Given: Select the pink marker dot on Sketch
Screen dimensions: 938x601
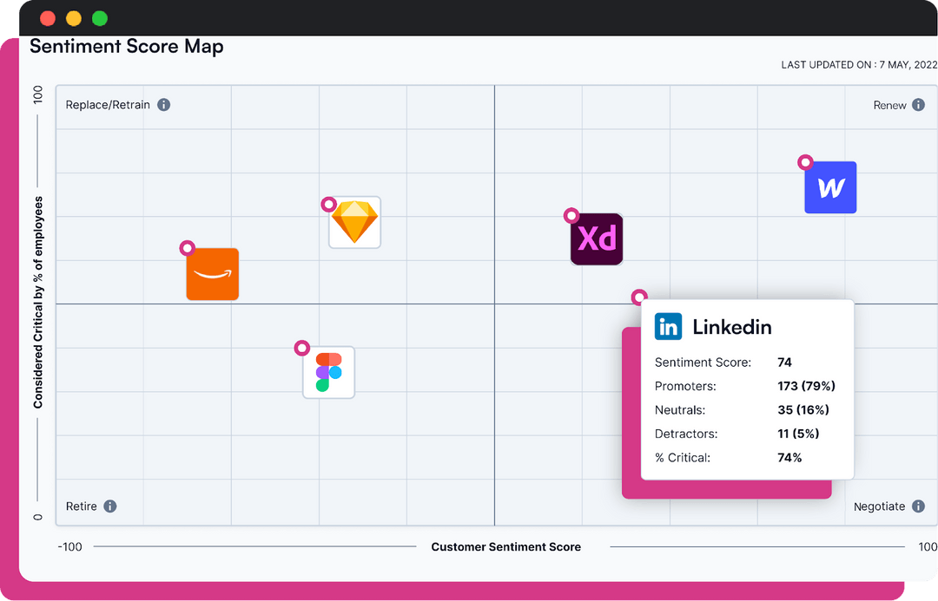Looking at the screenshot, I should click(328, 205).
